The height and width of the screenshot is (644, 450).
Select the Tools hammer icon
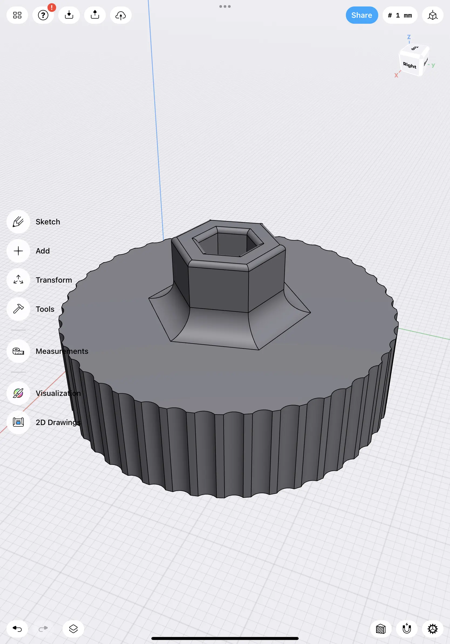click(18, 309)
